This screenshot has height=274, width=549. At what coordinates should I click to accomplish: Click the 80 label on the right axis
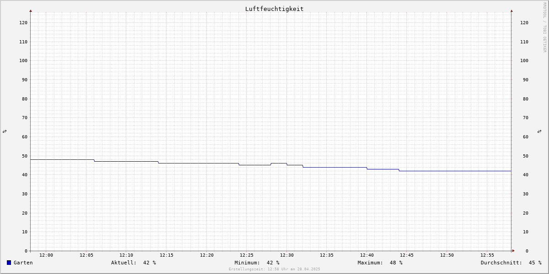click(526, 99)
